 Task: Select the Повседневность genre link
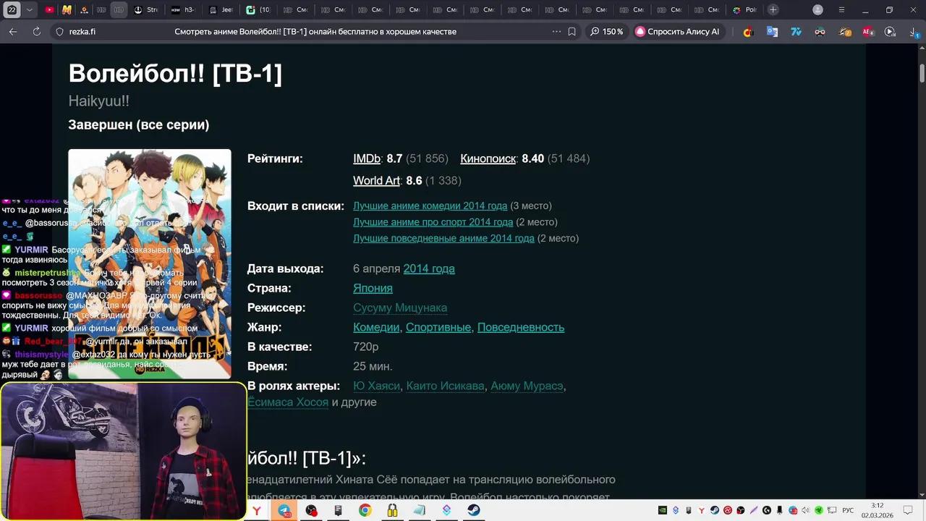pyautogui.click(x=521, y=327)
